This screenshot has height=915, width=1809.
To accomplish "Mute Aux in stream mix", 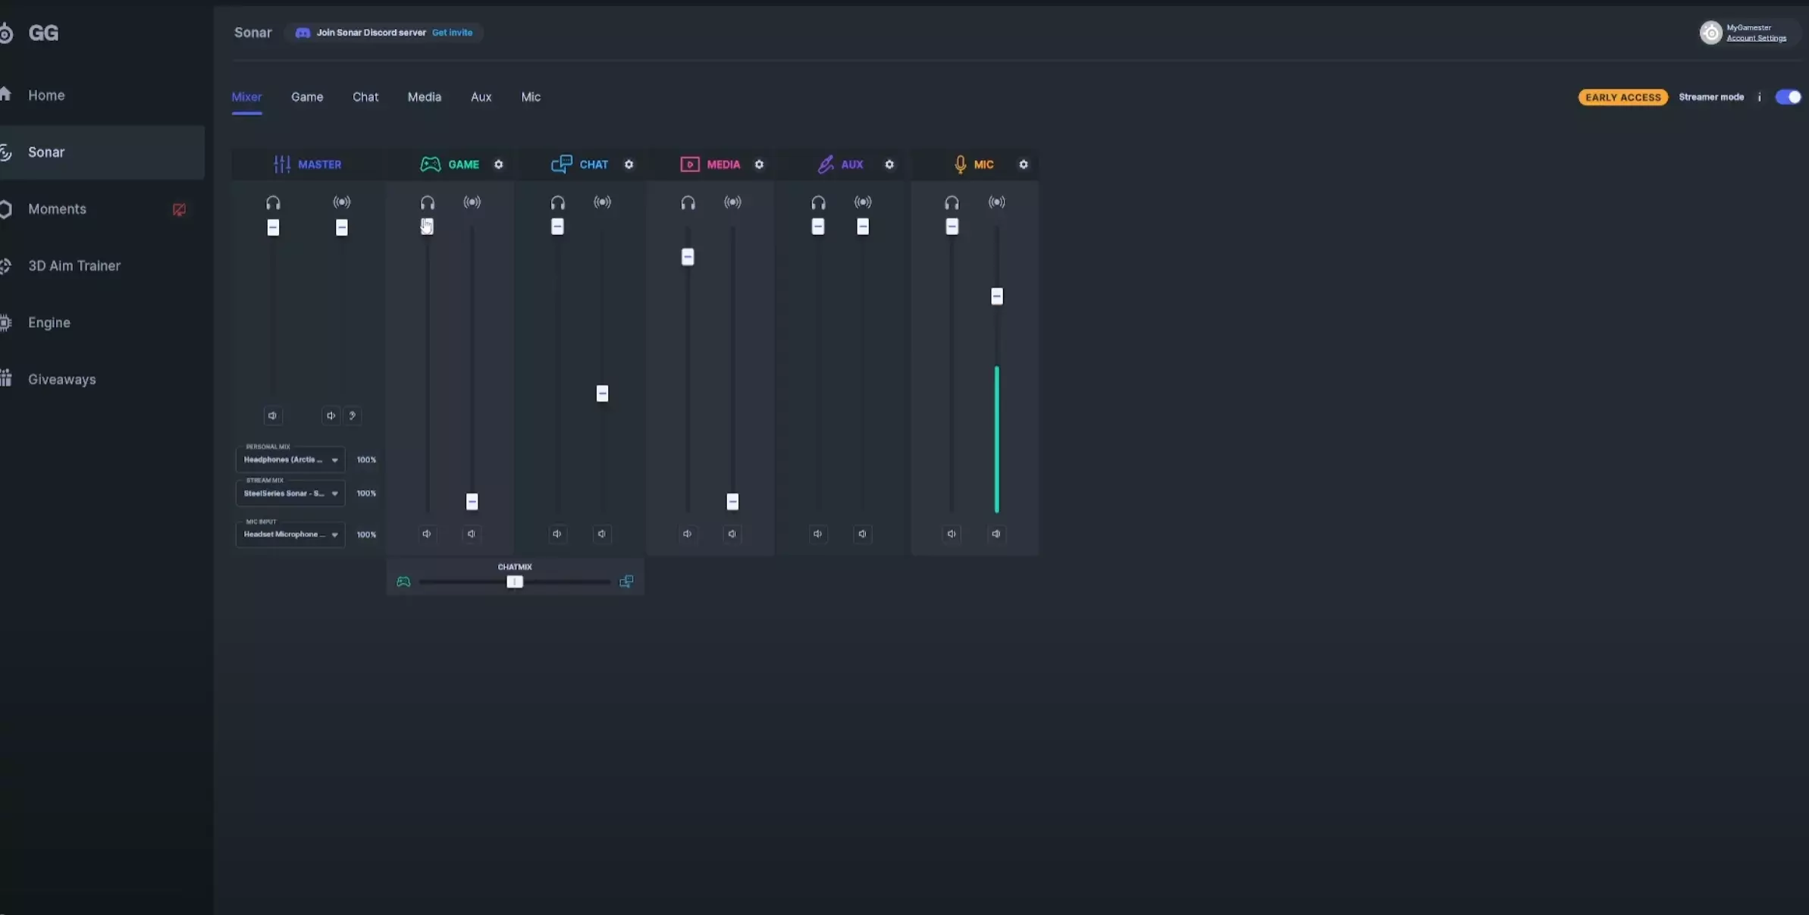I will 862,534.
